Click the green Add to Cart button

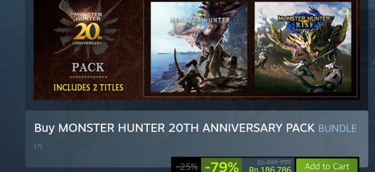click(327, 165)
